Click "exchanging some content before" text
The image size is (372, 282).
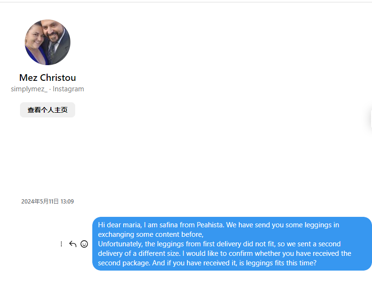[150, 234]
